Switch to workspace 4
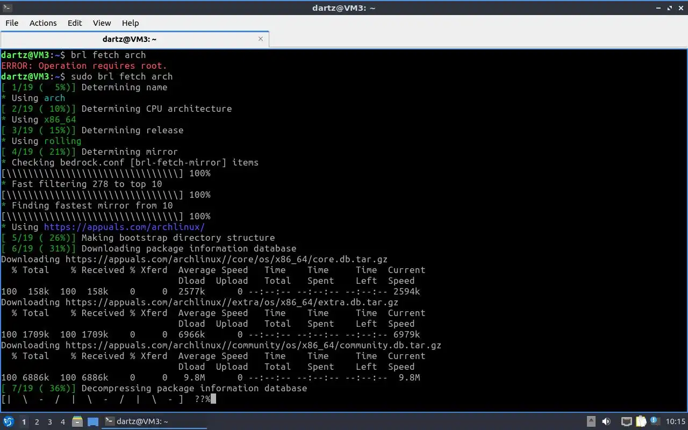 [x=62, y=422]
